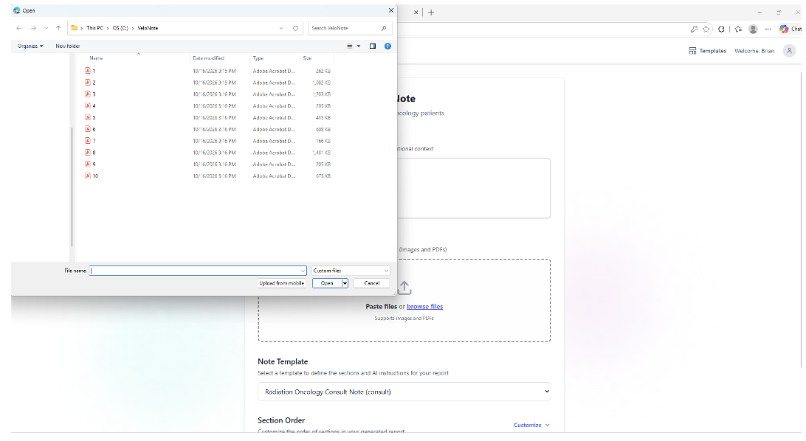The image size is (806, 441).
Task: Open the view options dropdown arrow
Action: (359, 46)
